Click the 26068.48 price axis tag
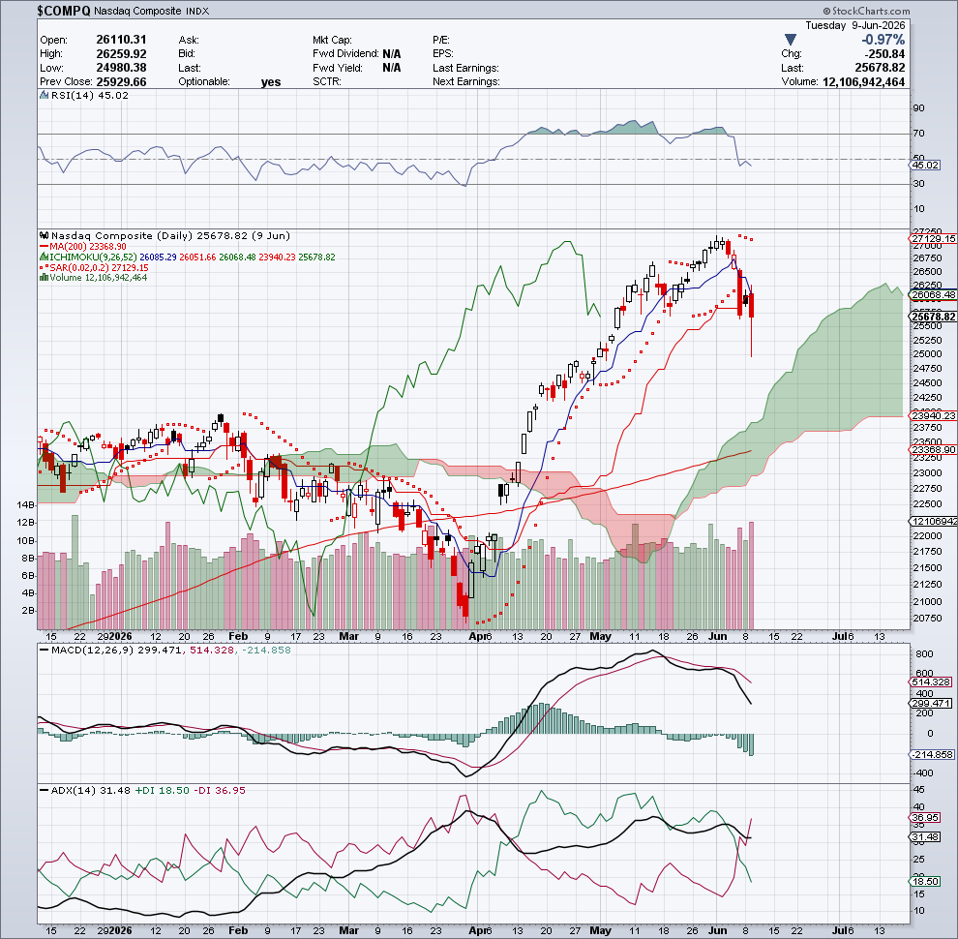Image resolution: width=958 pixels, height=939 pixels. (933, 294)
